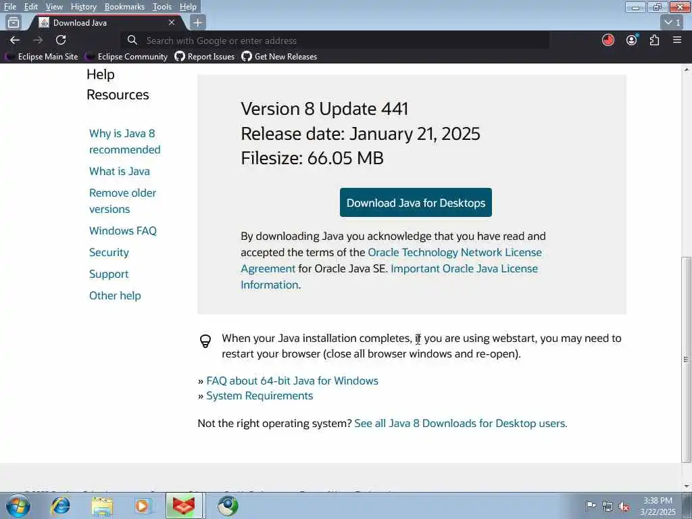
Task: Open Oracle Technology Network License Agreement link
Action: pos(455,253)
